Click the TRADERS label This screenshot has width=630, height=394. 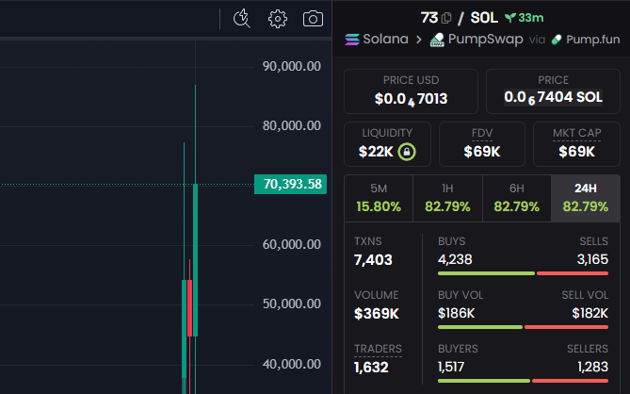point(378,349)
